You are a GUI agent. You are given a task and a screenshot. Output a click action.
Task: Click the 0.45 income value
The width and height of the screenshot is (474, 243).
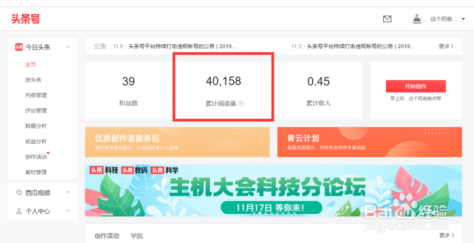click(x=319, y=82)
